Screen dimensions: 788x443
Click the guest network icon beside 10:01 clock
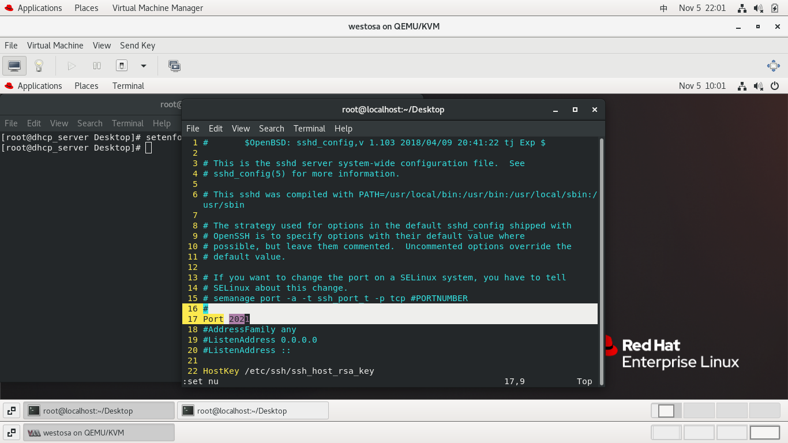pos(742,86)
